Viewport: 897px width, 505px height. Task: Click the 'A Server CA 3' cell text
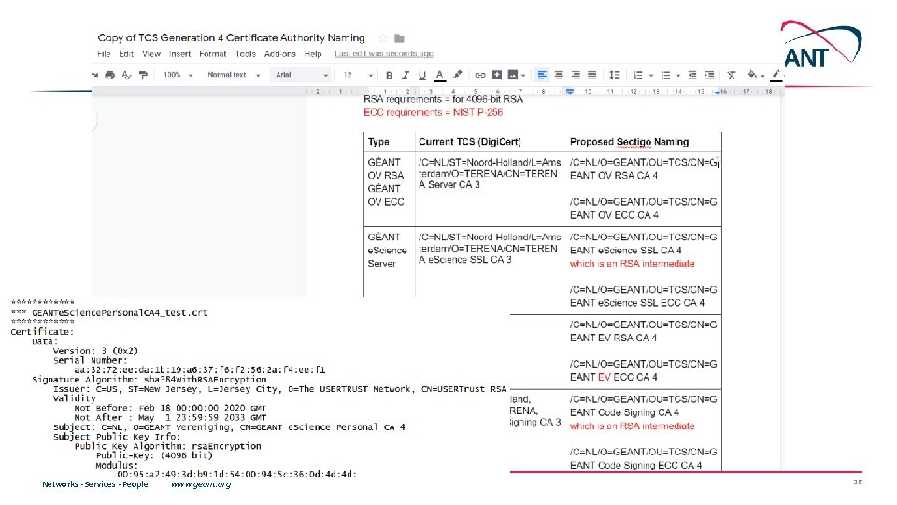coord(449,185)
